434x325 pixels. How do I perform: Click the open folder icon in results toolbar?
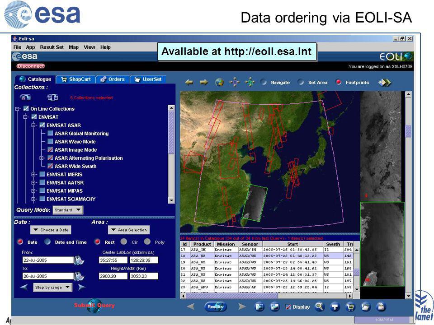click(x=366, y=307)
